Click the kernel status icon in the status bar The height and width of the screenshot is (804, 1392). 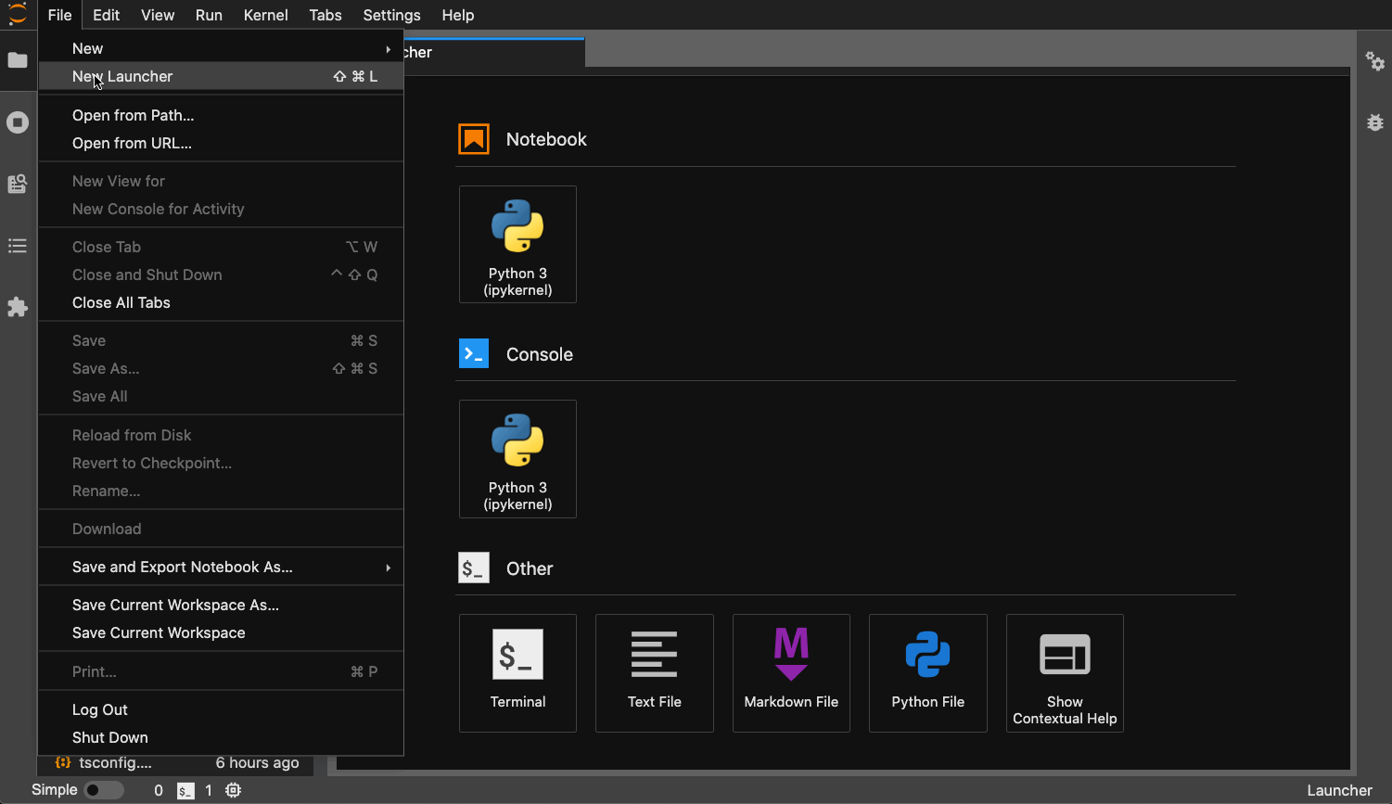232,790
